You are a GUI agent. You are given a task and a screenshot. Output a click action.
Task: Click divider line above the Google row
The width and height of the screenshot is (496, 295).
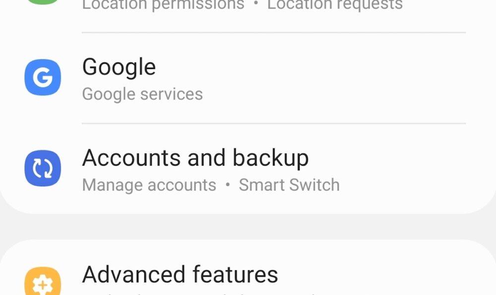[x=274, y=33]
